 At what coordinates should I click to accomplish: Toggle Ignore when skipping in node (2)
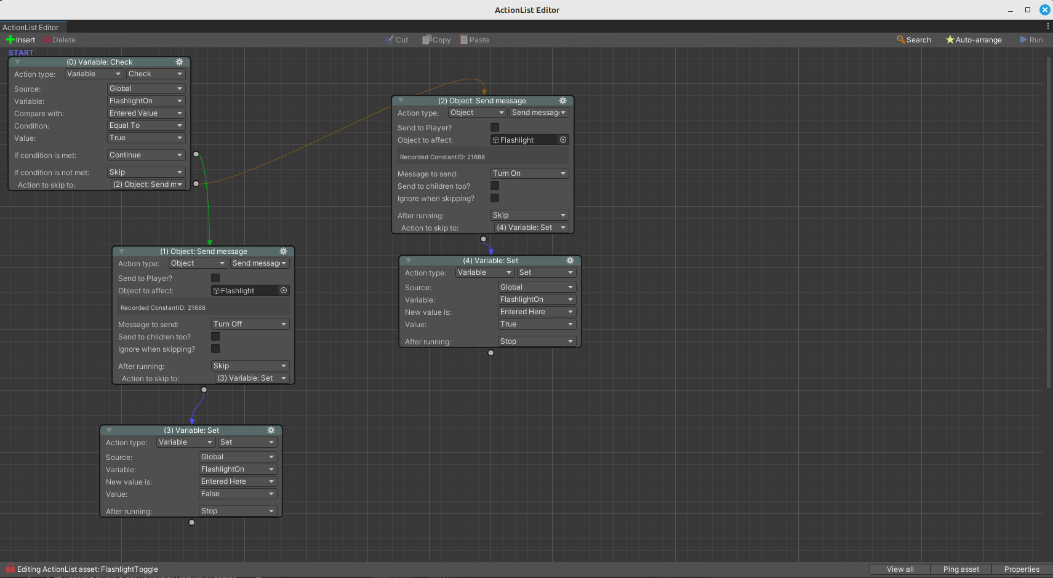(495, 199)
